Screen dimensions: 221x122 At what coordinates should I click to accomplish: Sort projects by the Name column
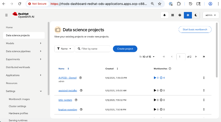(64, 69)
